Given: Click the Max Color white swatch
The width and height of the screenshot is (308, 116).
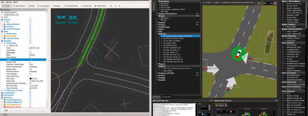Looking at the screenshot, I should tap(30, 81).
